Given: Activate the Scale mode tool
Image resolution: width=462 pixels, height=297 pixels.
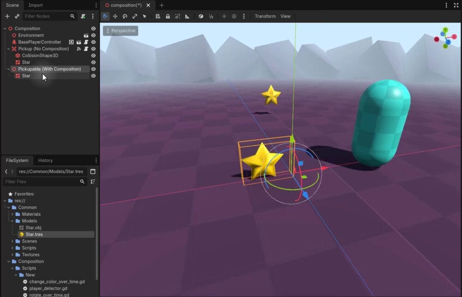Looking at the screenshot, I should [134, 16].
